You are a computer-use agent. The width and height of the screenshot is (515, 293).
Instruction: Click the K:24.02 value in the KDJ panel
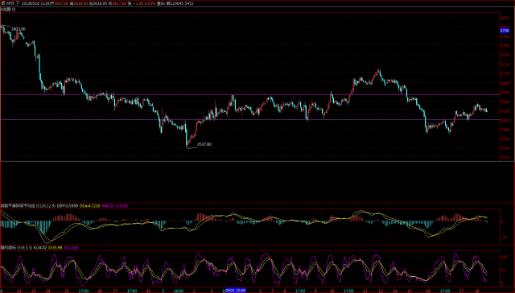coord(40,247)
